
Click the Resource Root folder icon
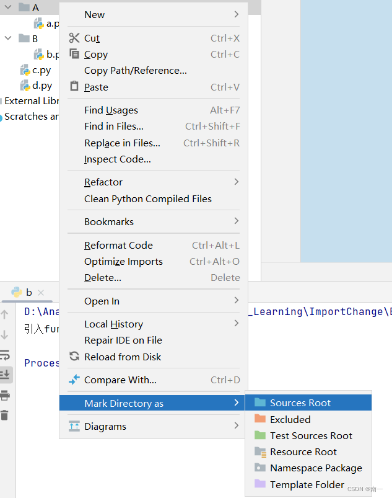[x=260, y=451]
